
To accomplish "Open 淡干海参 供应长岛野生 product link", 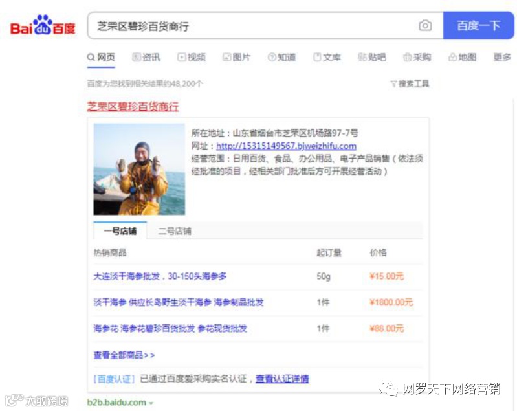I will coord(179,302).
